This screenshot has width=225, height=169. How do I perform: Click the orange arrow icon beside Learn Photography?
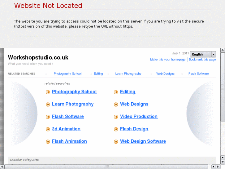pyautogui.click(x=48, y=105)
